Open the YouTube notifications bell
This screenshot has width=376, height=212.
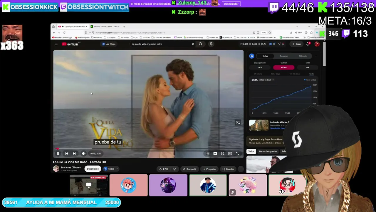click(x=308, y=44)
